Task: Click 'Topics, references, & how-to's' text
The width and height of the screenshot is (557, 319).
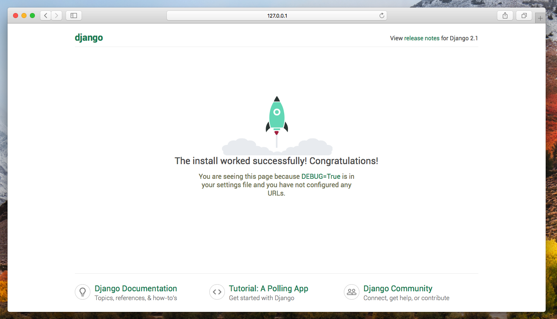Action: 136,298
